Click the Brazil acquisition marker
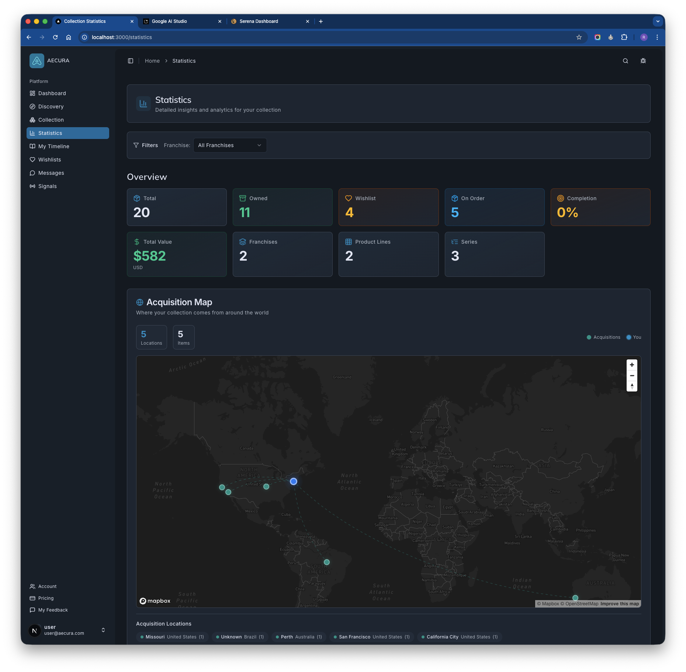Screen dimensions: 686x672 pos(327,562)
